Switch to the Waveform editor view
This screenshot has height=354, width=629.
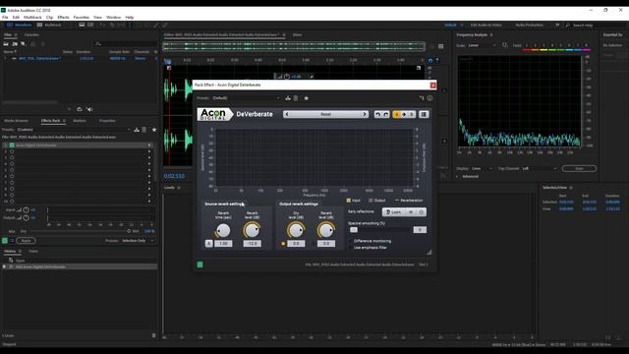click(x=19, y=25)
